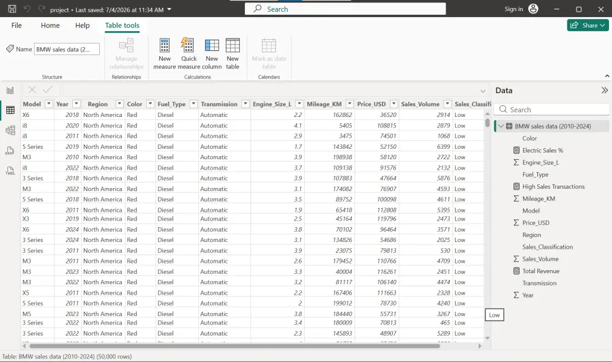Screen dimensions: 612x362
Task: Switch to Report view in sidebar
Action: pyautogui.click(x=10, y=90)
